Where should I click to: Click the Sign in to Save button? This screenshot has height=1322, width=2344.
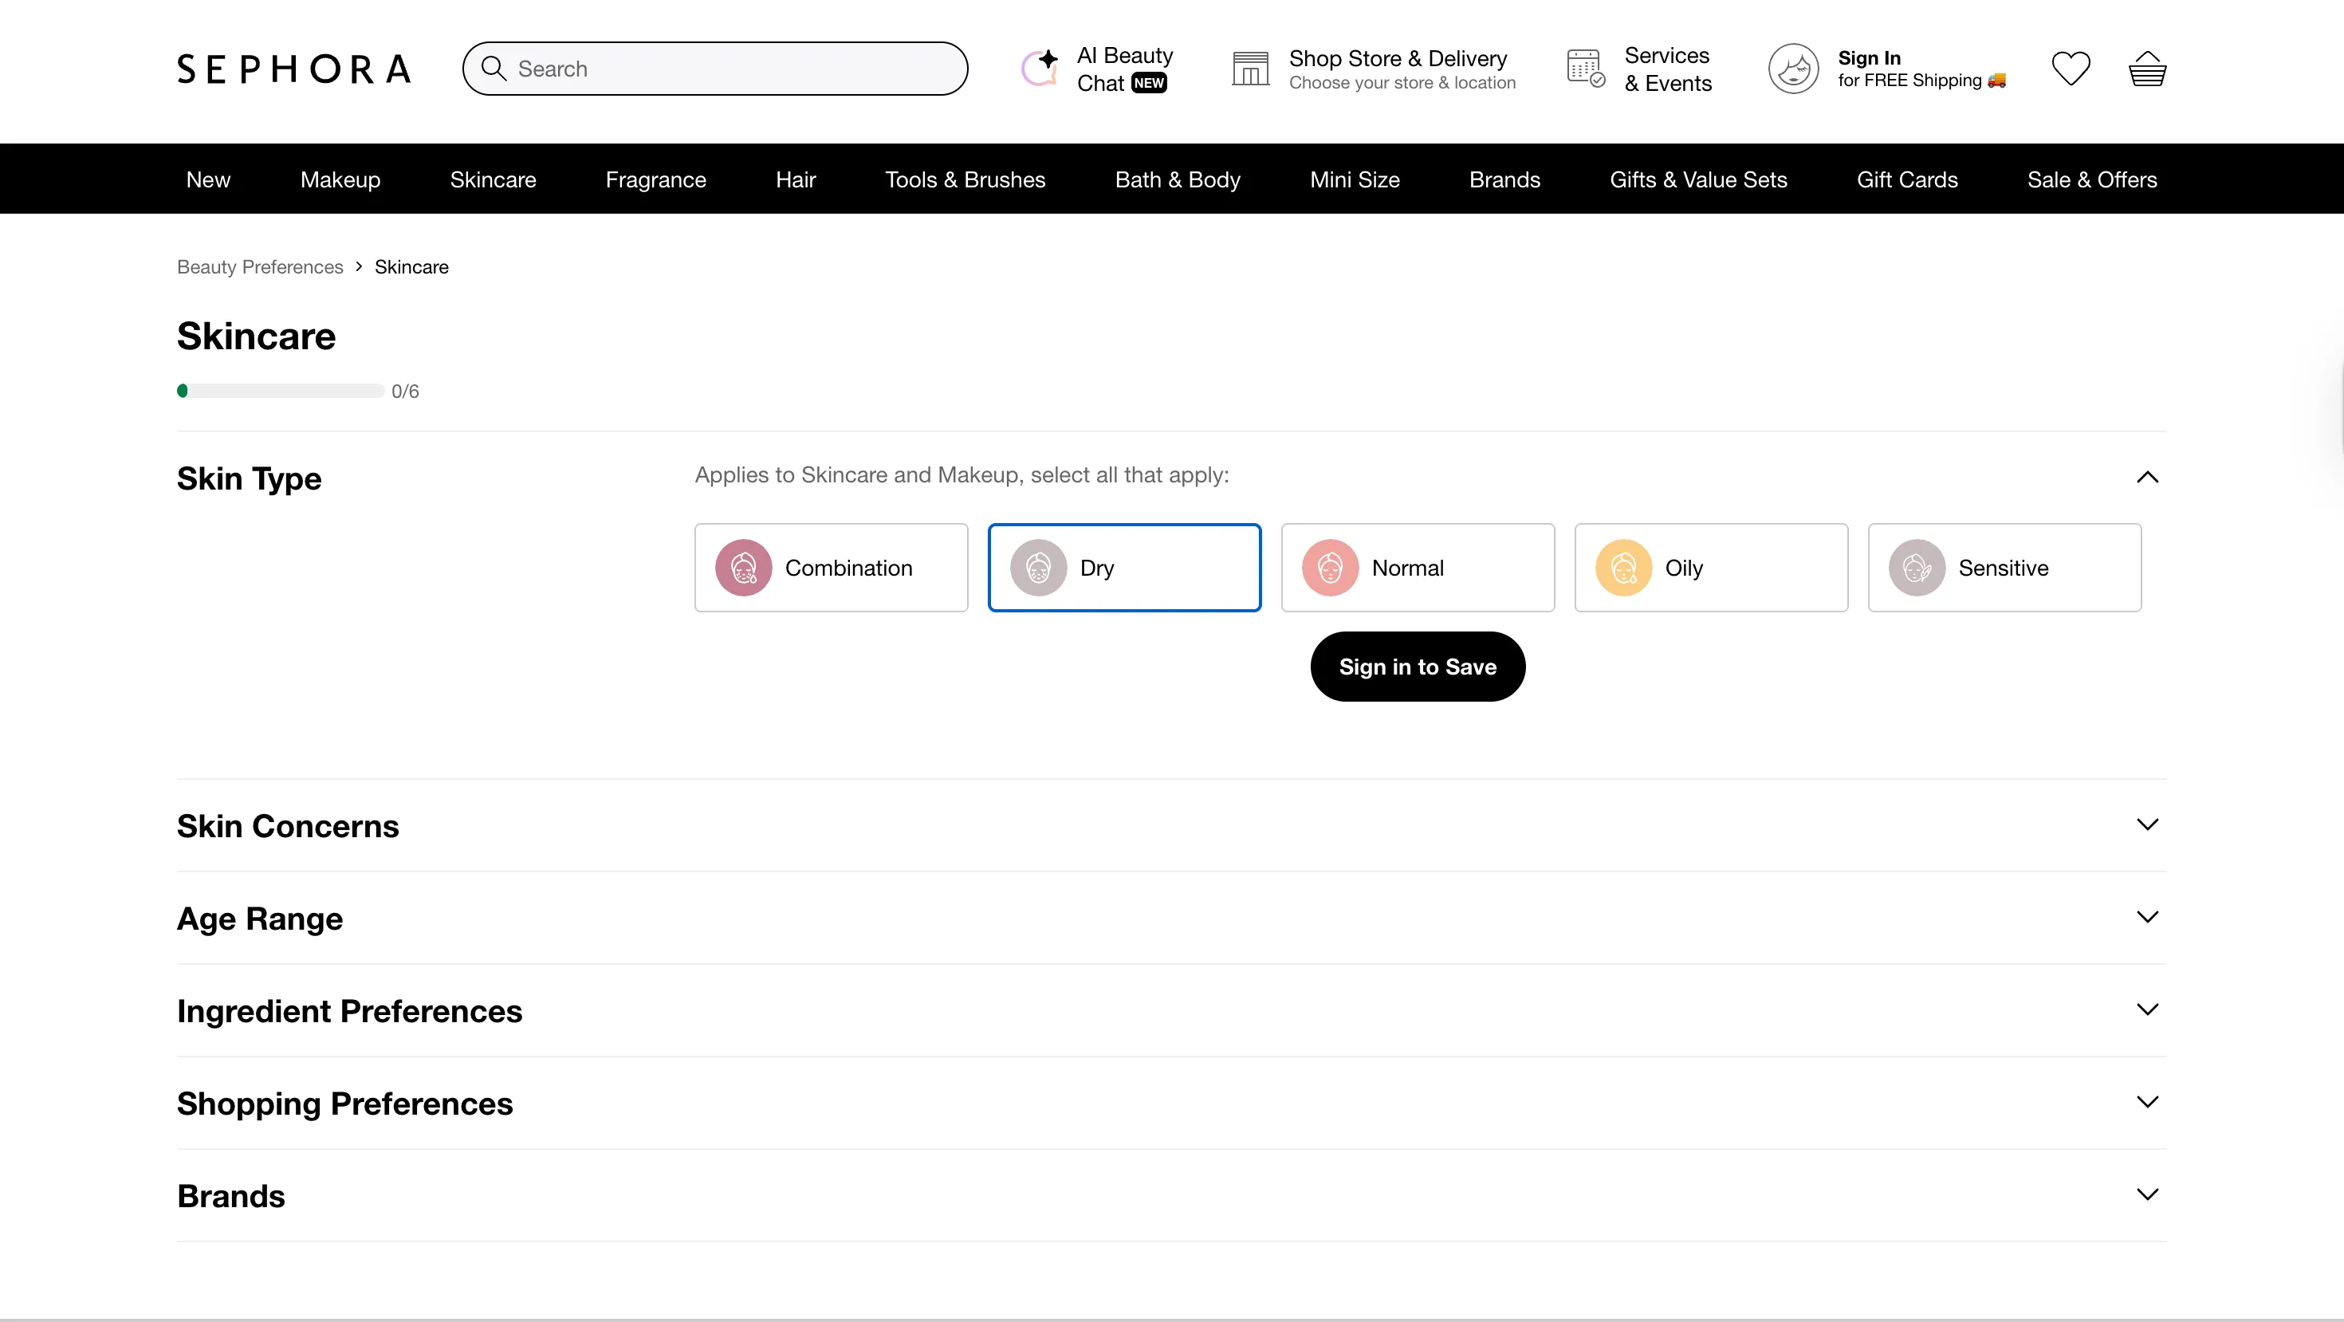pos(1417,666)
